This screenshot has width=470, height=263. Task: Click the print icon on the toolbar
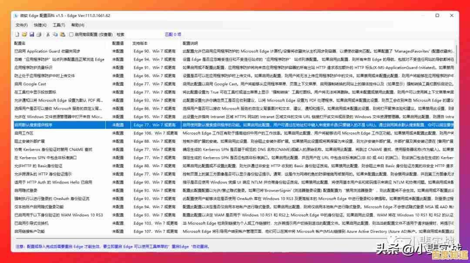pos(40,34)
